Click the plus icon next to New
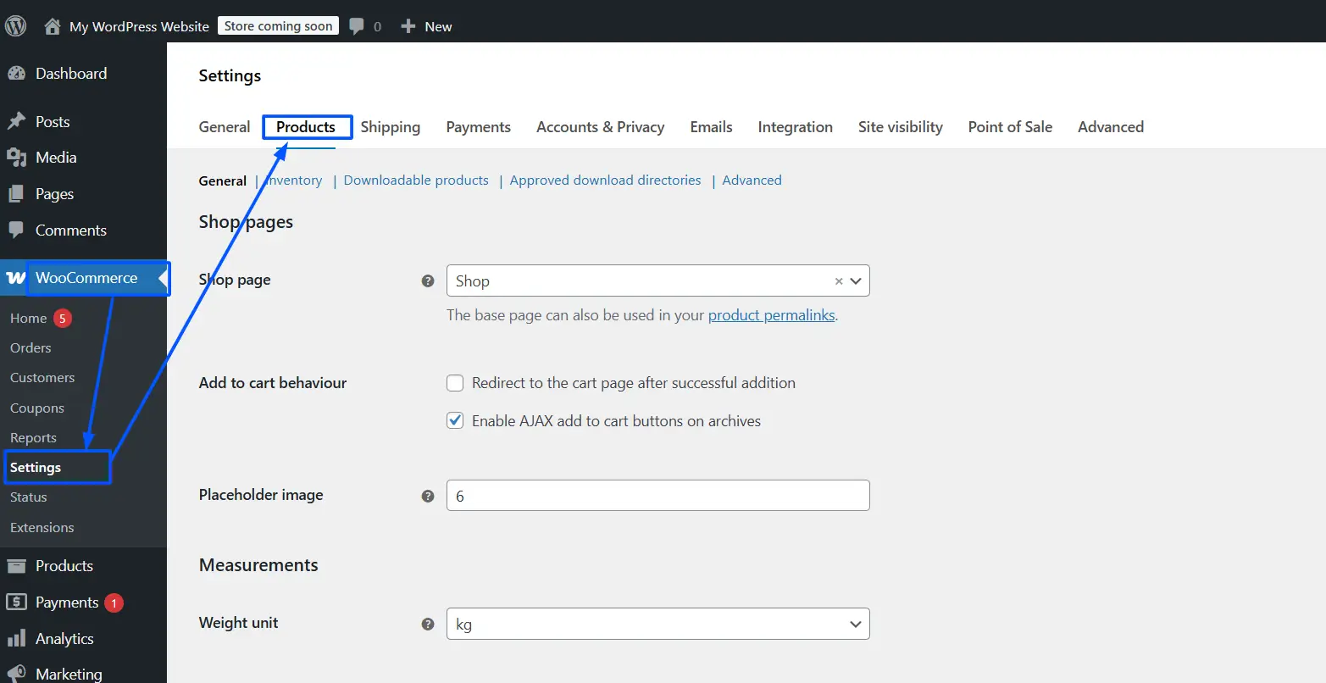The width and height of the screenshot is (1326, 683). click(408, 26)
